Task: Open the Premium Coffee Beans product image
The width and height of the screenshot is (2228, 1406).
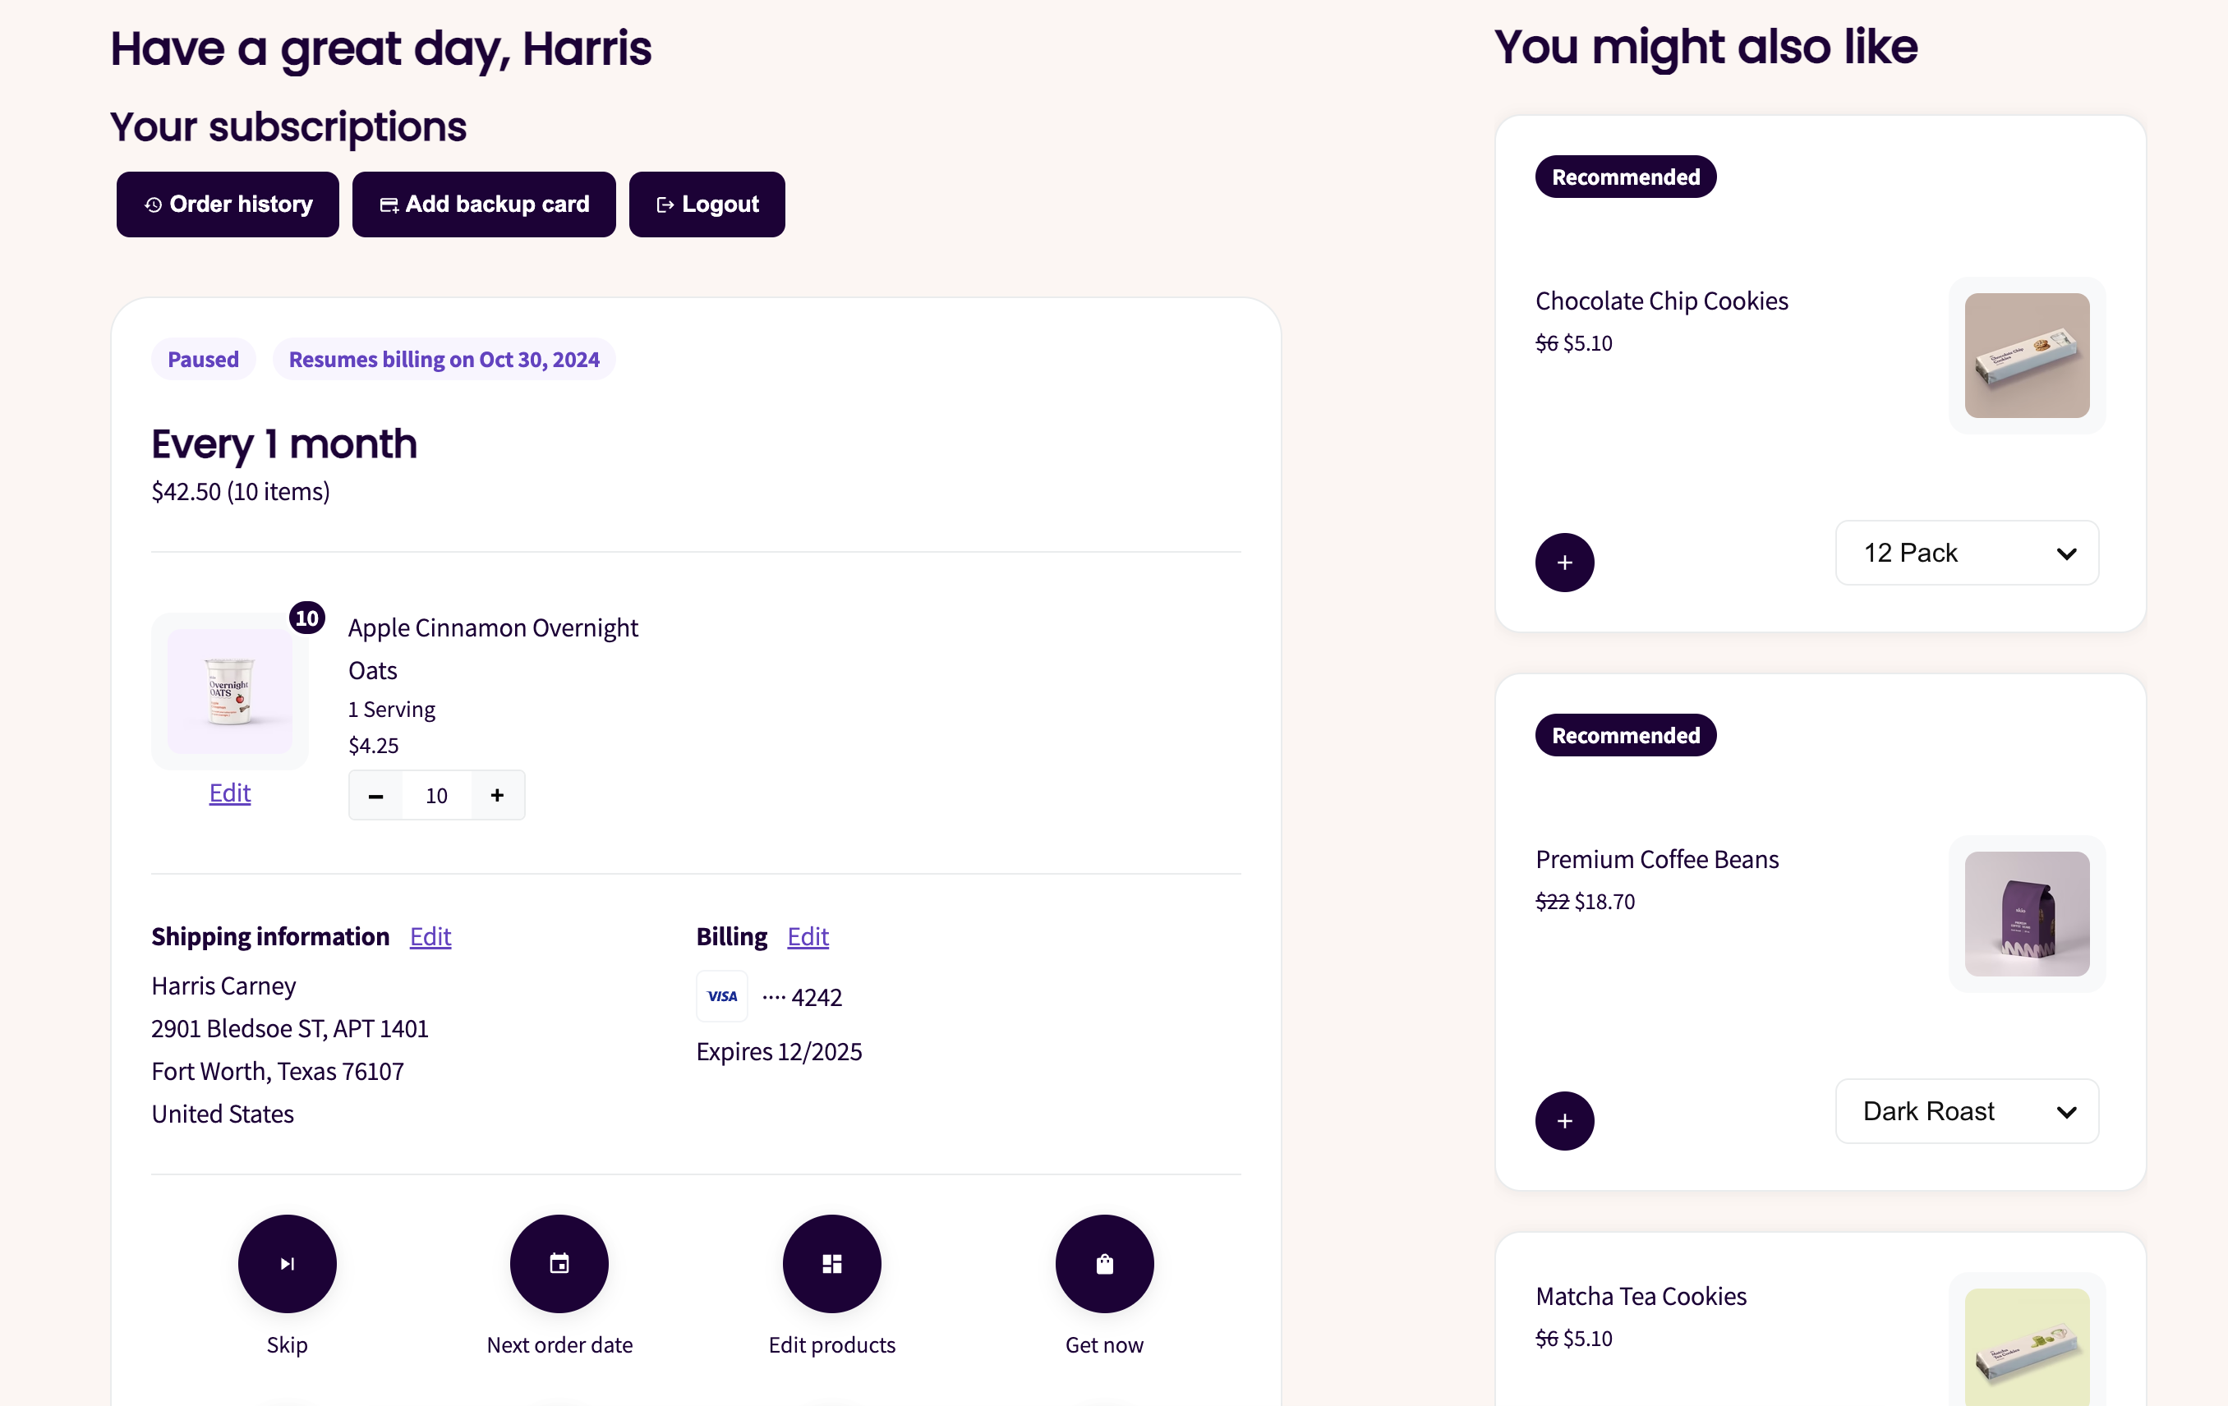Action: [2026, 914]
